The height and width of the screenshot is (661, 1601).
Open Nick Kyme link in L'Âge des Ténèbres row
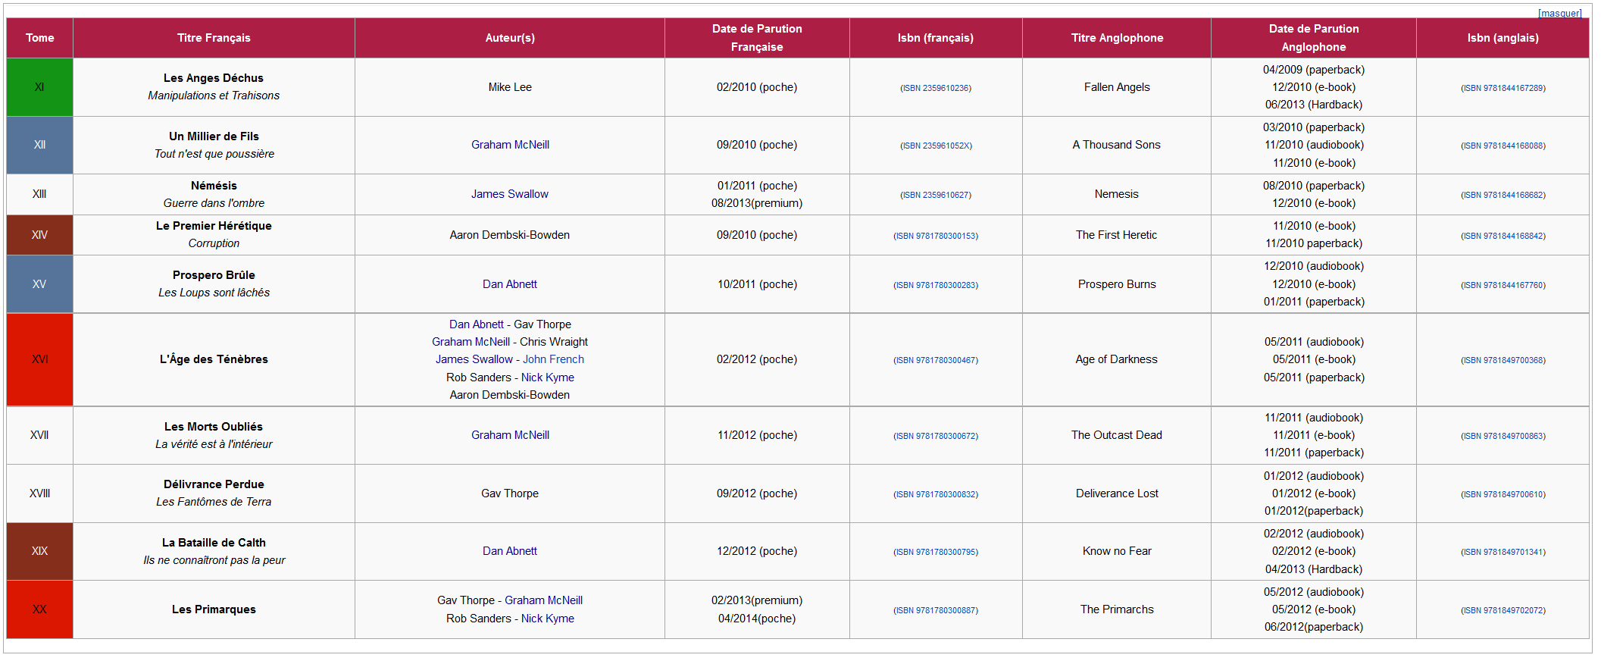[548, 377]
